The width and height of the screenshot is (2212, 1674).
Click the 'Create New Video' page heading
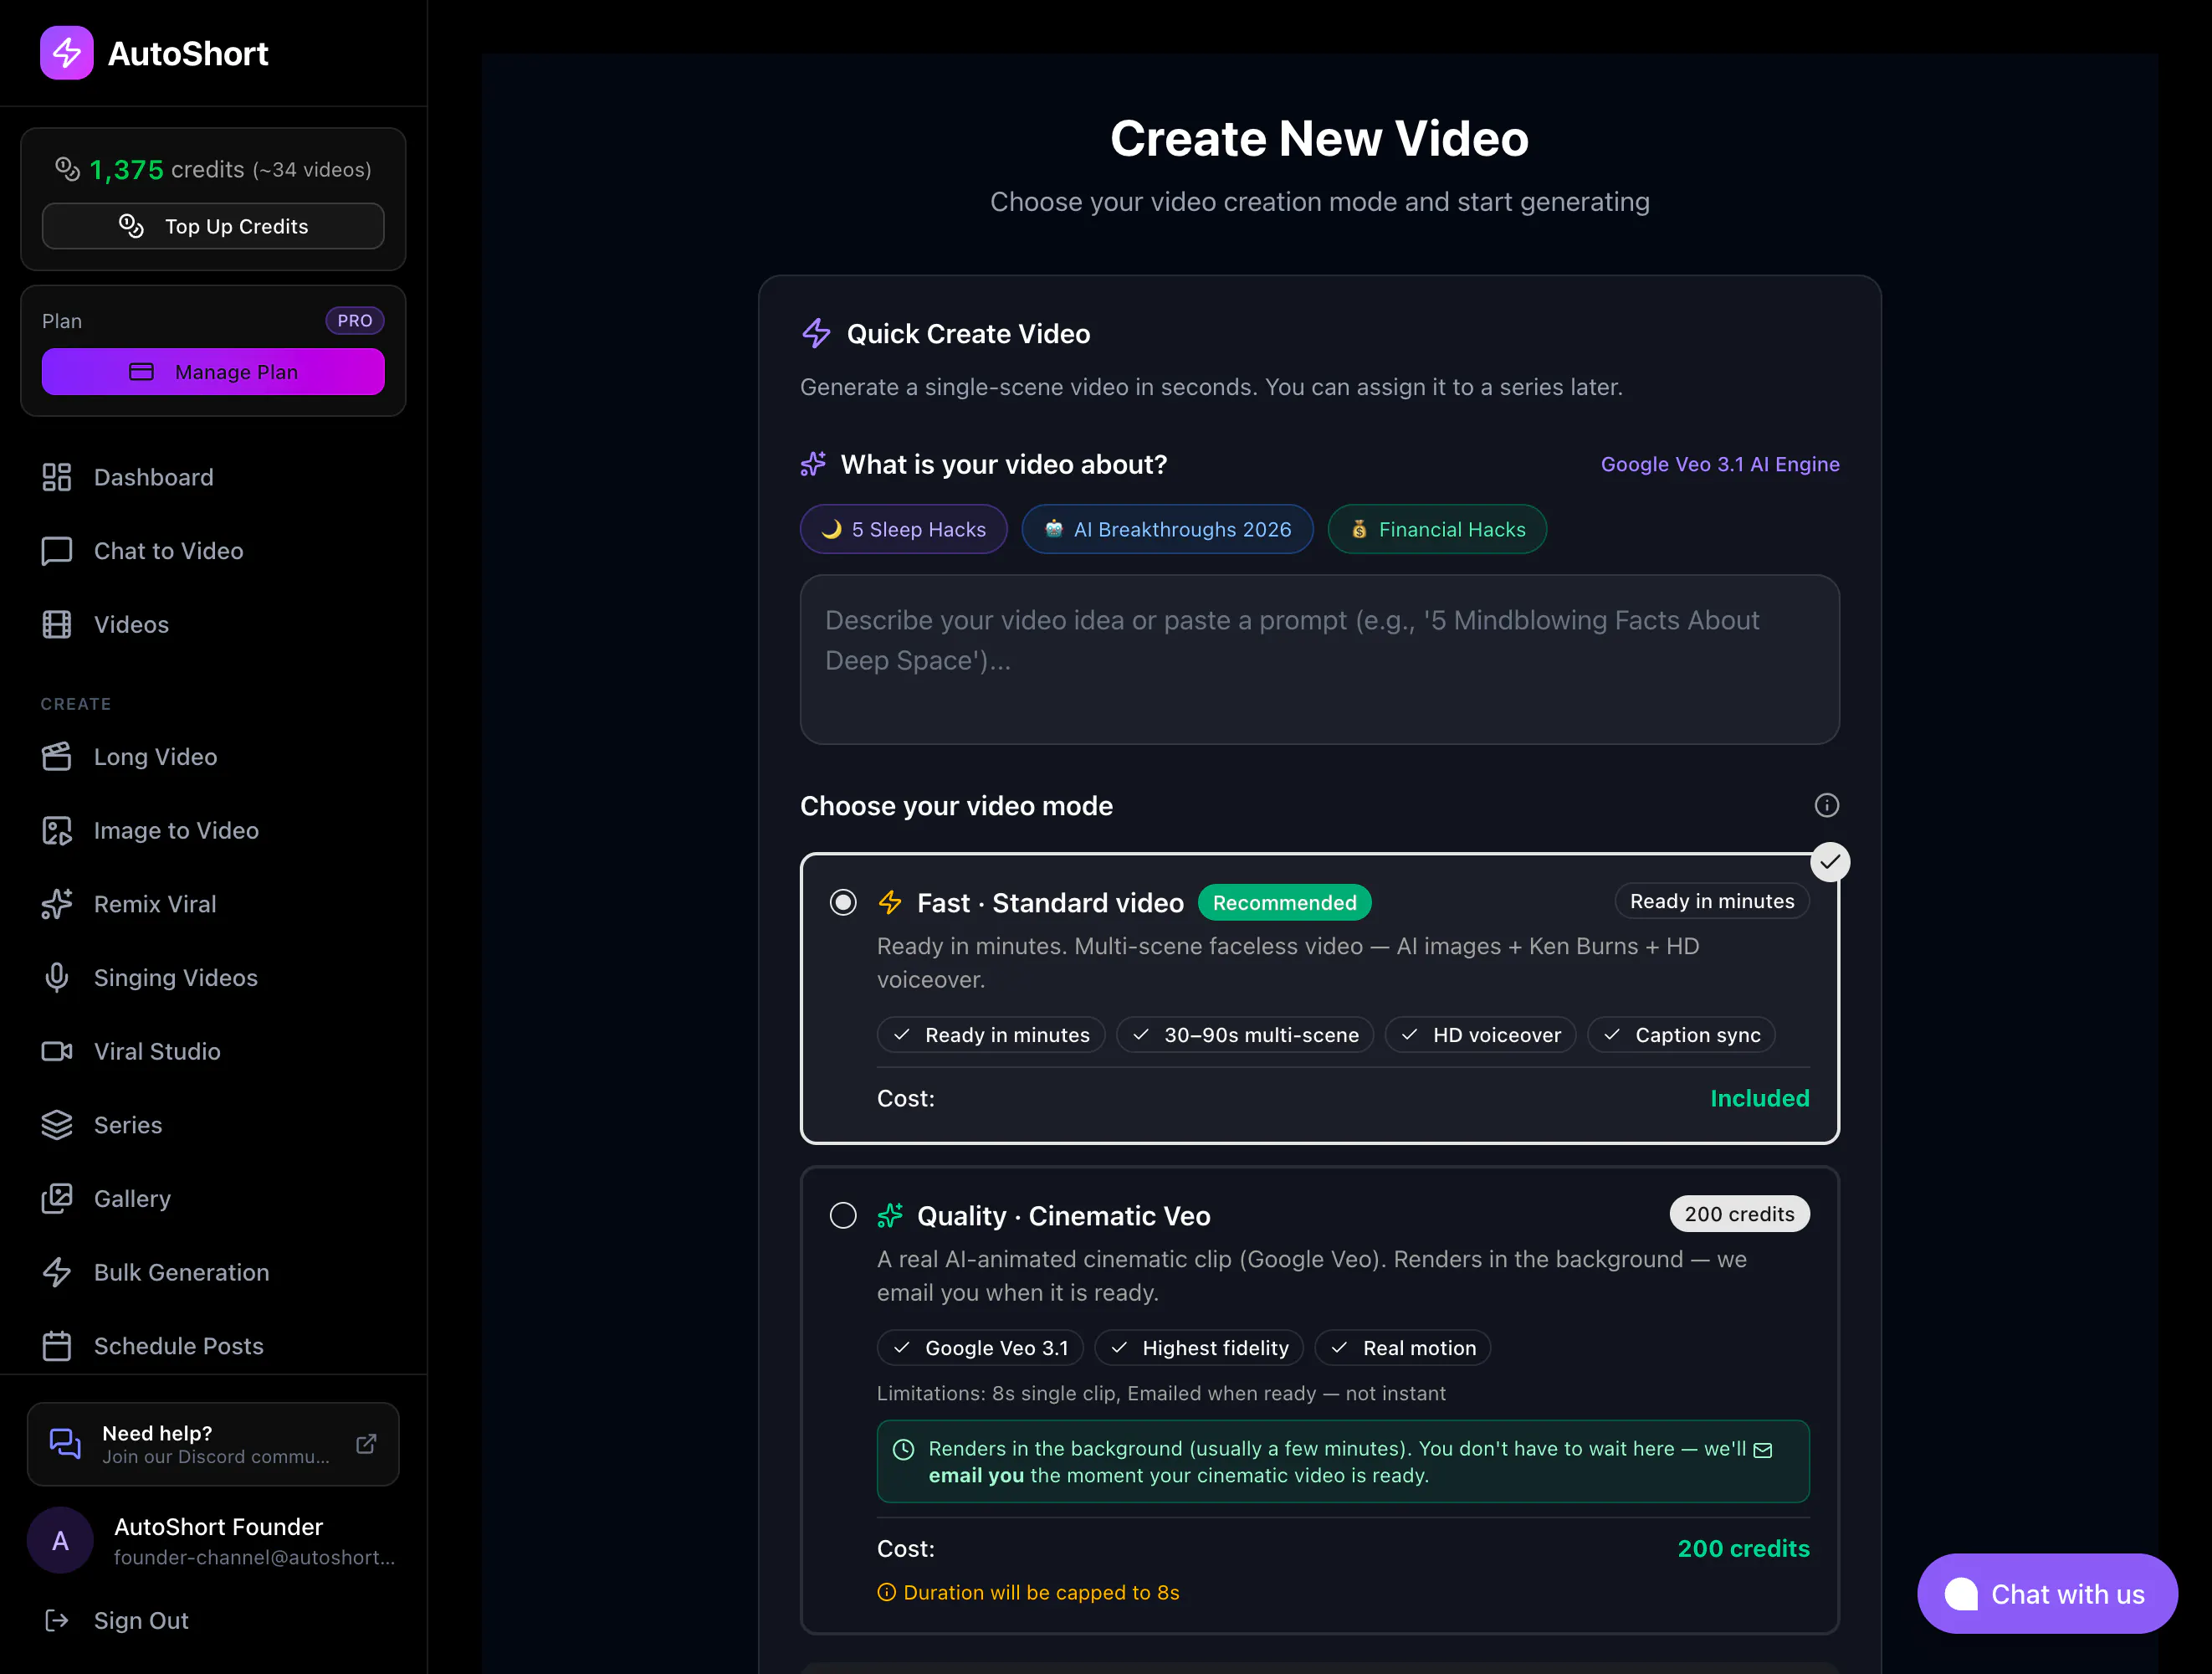click(x=1319, y=138)
